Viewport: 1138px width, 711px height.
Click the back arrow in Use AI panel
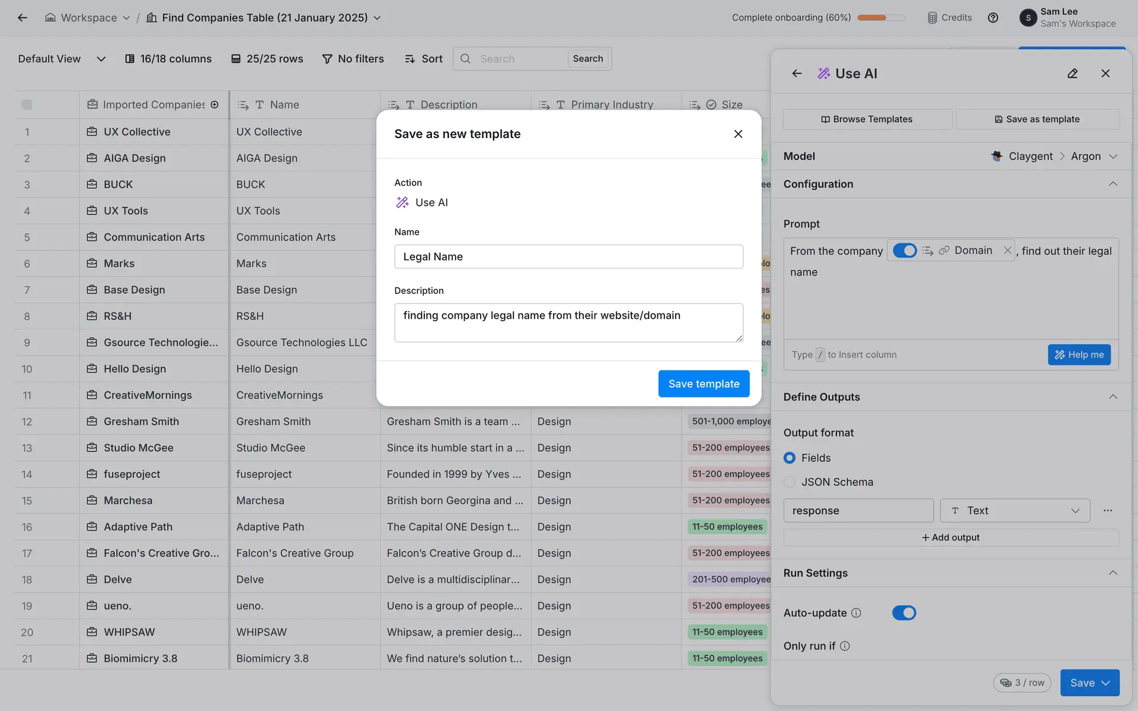click(797, 73)
